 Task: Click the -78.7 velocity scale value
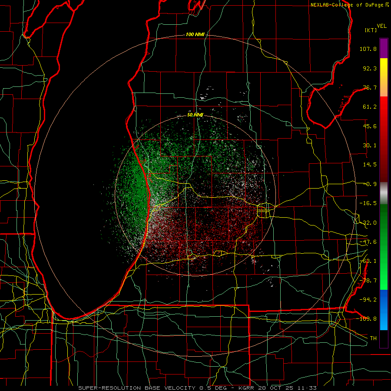368,281
